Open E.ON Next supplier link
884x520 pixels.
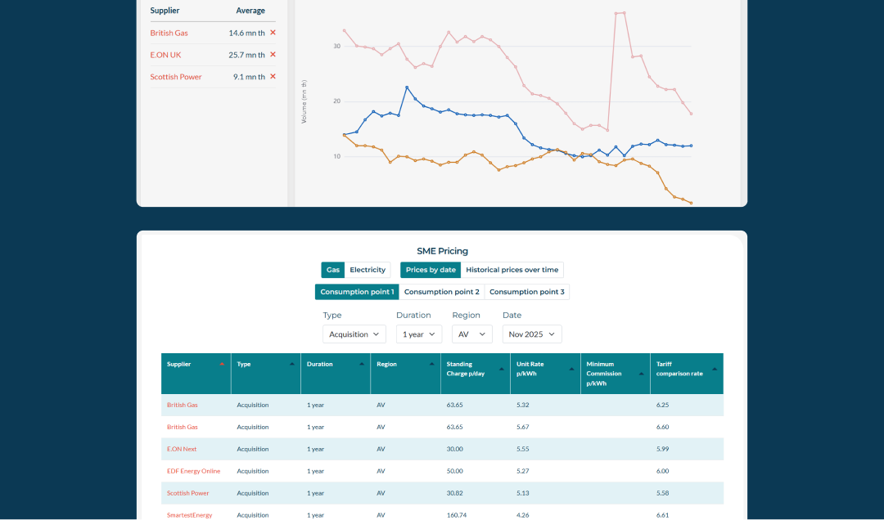[182, 449]
